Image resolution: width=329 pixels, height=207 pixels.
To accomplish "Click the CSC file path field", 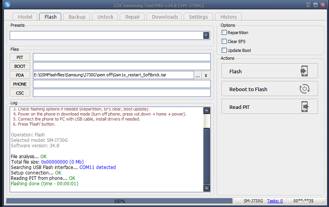I will pyautogui.click(x=122, y=93).
